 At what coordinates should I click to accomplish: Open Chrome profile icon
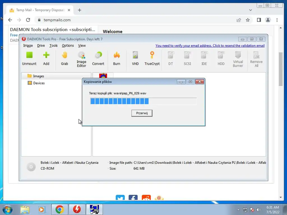pos(268,20)
